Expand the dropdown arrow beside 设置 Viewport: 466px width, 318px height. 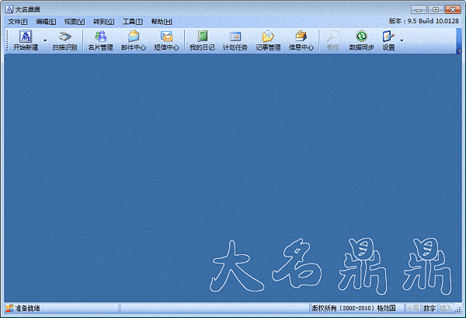point(402,40)
